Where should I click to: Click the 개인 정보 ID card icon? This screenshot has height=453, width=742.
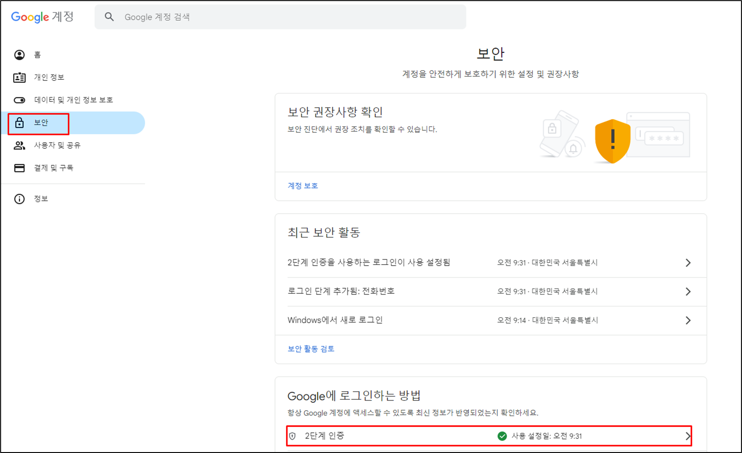point(19,77)
